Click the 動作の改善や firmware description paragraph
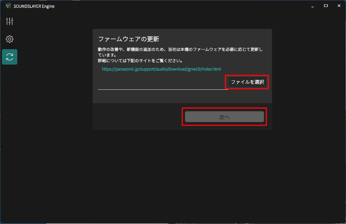346x224 pixels. click(180, 52)
